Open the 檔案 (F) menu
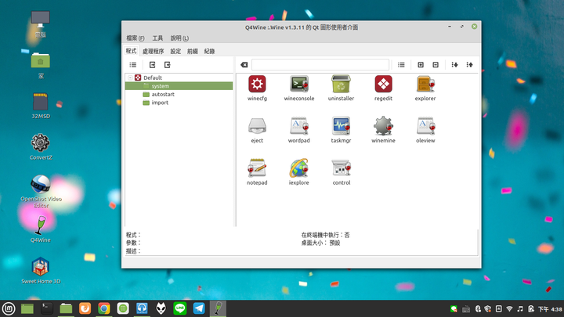This screenshot has height=317, width=564. (136, 38)
